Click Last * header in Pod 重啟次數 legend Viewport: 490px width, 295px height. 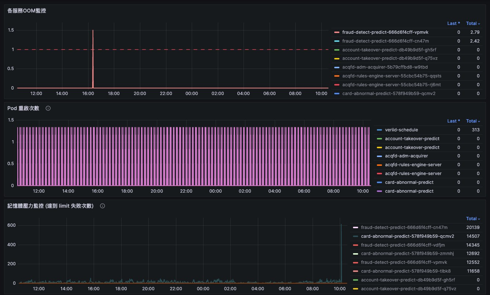tap(453, 121)
